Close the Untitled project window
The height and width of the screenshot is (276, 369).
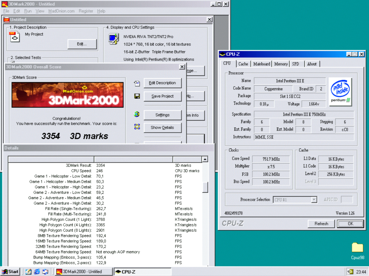coord(209,20)
